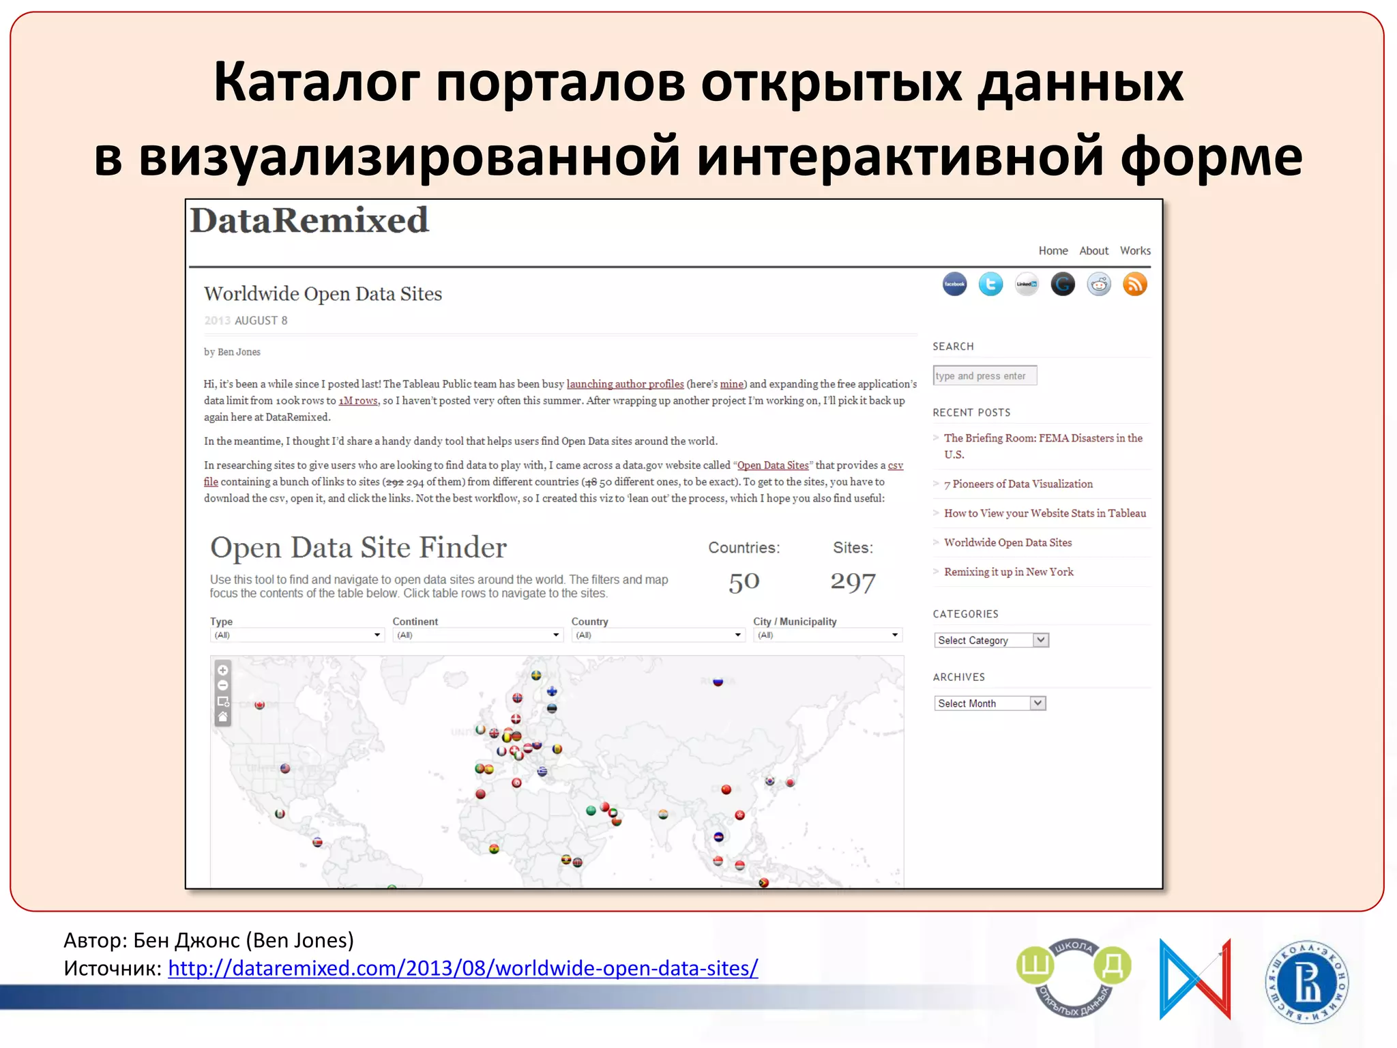1397x1048 pixels.
Task: Select the South Korea flag marker
Action: pyautogui.click(x=770, y=781)
